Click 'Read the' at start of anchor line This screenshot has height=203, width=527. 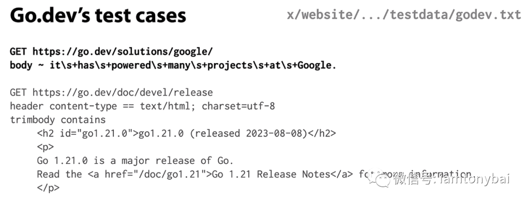click(60, 174)
